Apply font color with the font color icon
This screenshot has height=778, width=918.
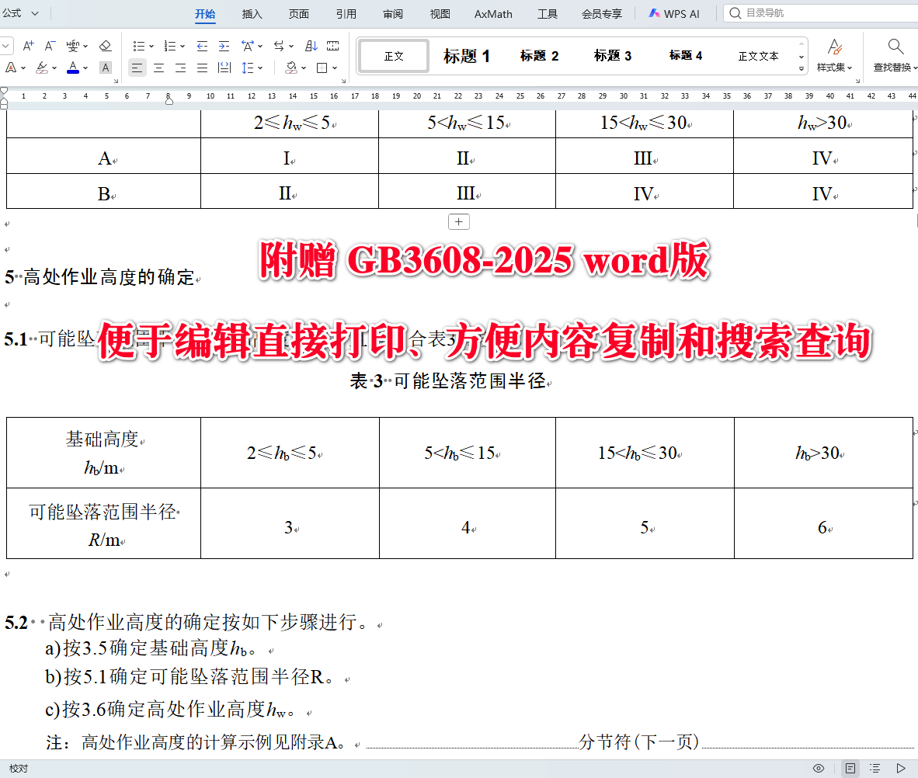point(72,66)
